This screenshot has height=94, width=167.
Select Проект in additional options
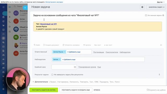coord(53,82)
